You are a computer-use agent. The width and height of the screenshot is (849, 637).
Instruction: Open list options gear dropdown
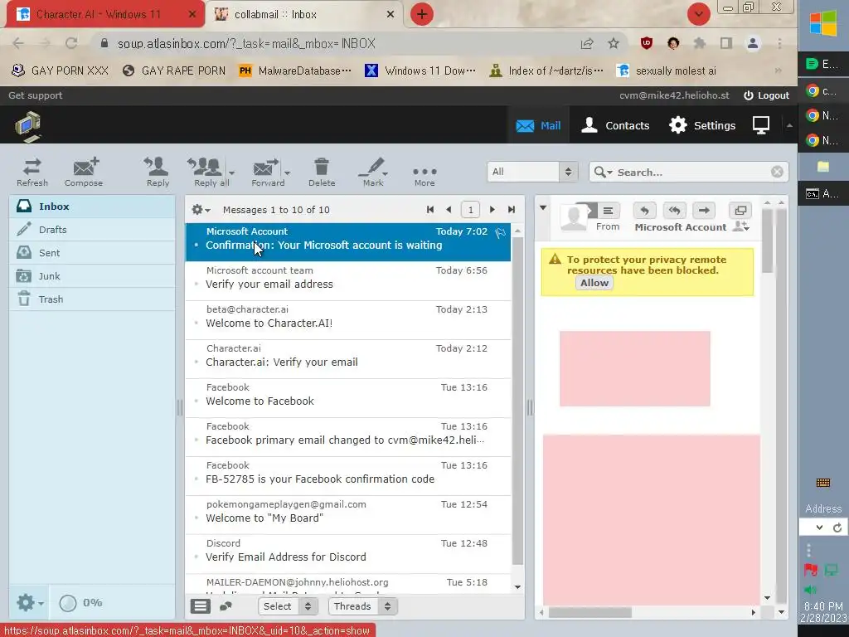(201, 210)
